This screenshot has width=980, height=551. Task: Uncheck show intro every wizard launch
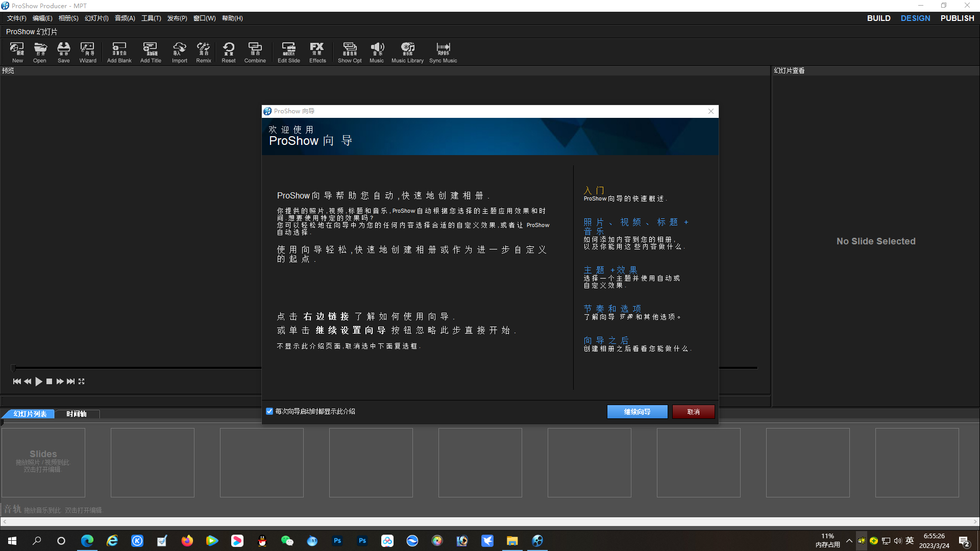(x=269, y=411)
